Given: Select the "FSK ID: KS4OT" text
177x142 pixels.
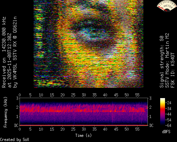Looking at the screenshot, I should pos(173,70).
